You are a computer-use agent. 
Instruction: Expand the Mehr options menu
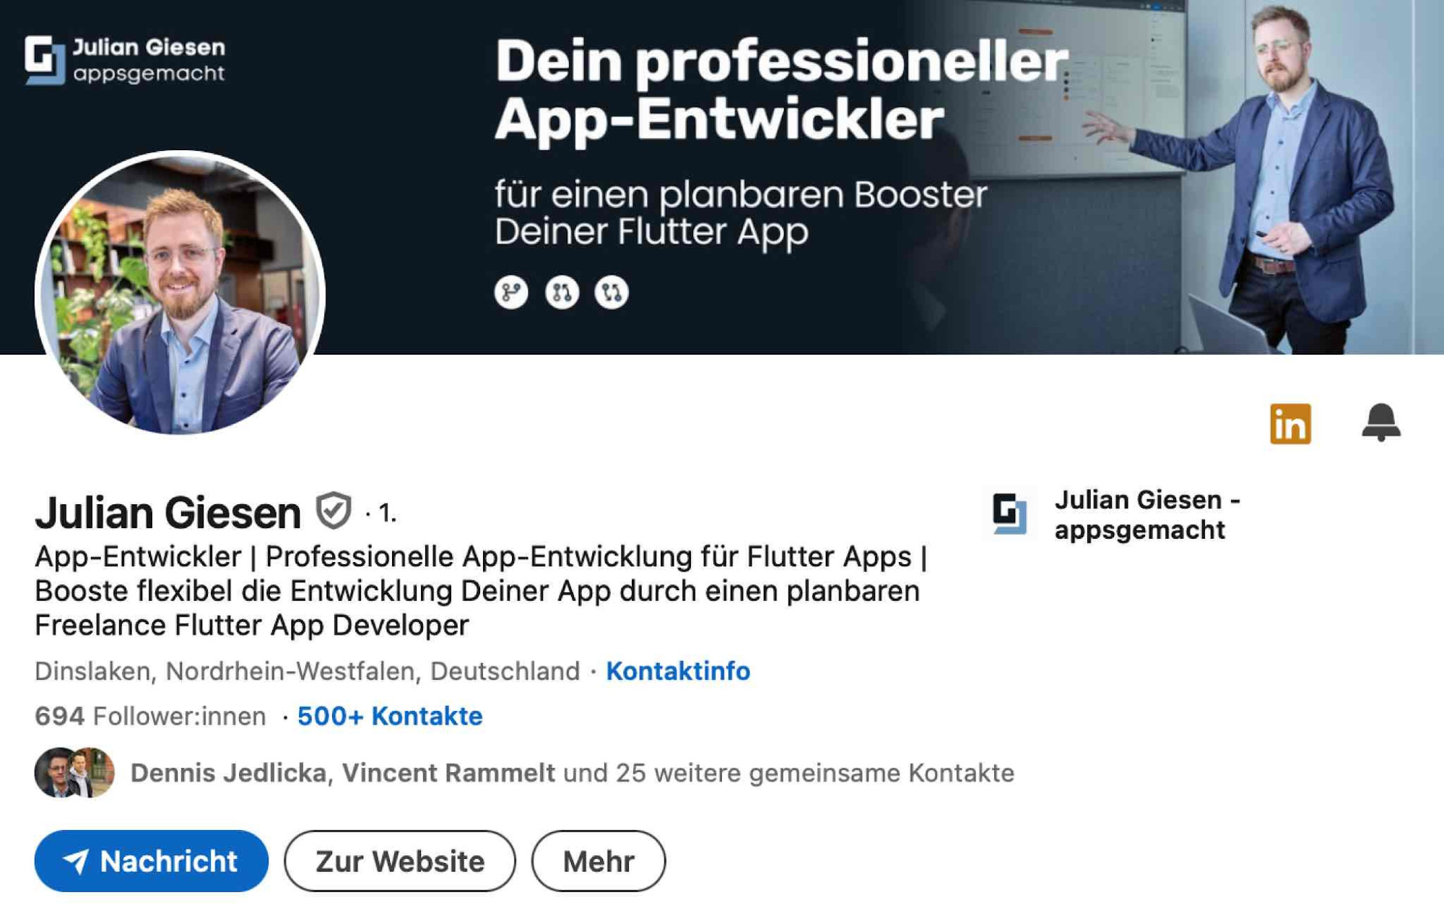point(599,861)
